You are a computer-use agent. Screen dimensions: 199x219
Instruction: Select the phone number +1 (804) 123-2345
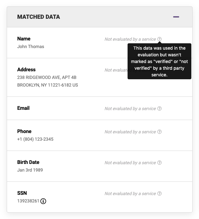[35, 139]
